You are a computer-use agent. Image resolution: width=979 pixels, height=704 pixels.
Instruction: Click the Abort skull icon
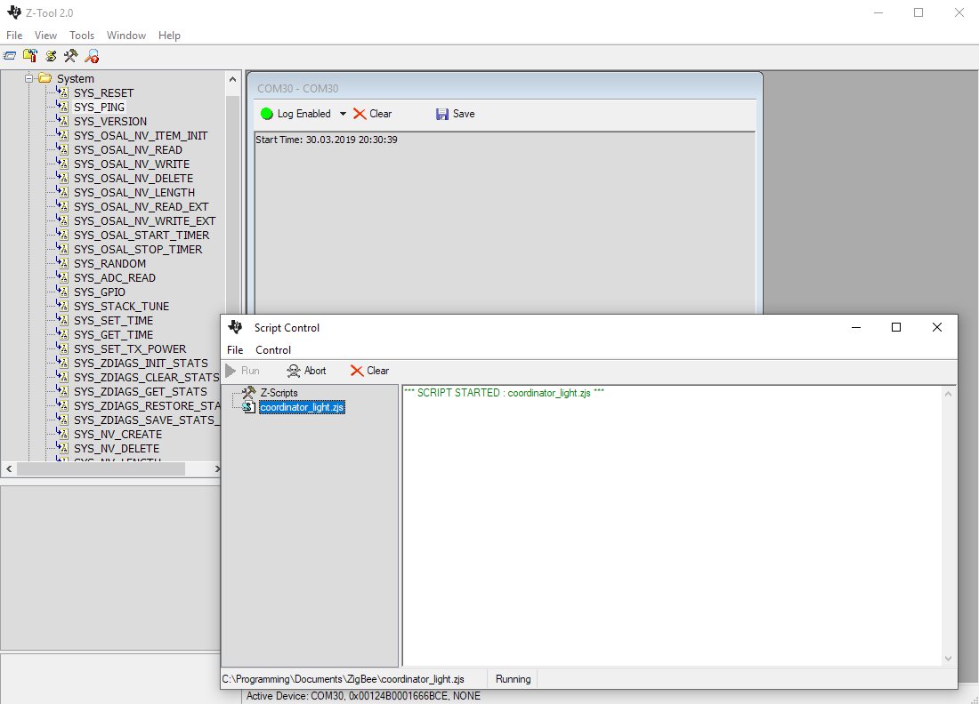(x=294, y=371)
